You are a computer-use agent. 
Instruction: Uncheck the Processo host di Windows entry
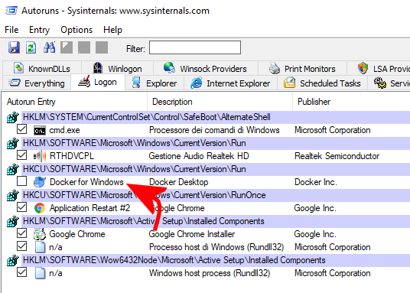point(21,246)
